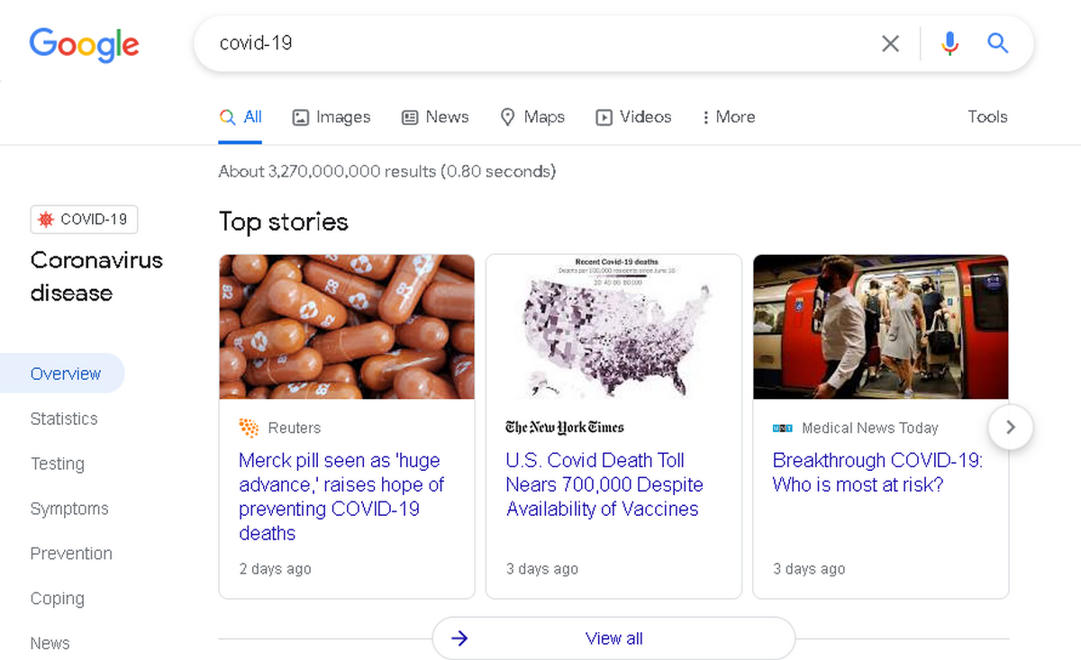Select Statistics in the left sidebar
Image resolution: width=1081 pixels, height=660 pixels.
click(64, 419)
